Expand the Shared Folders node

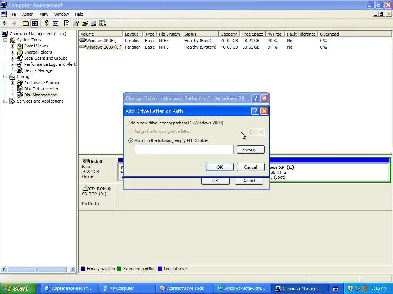click(12, 52)
